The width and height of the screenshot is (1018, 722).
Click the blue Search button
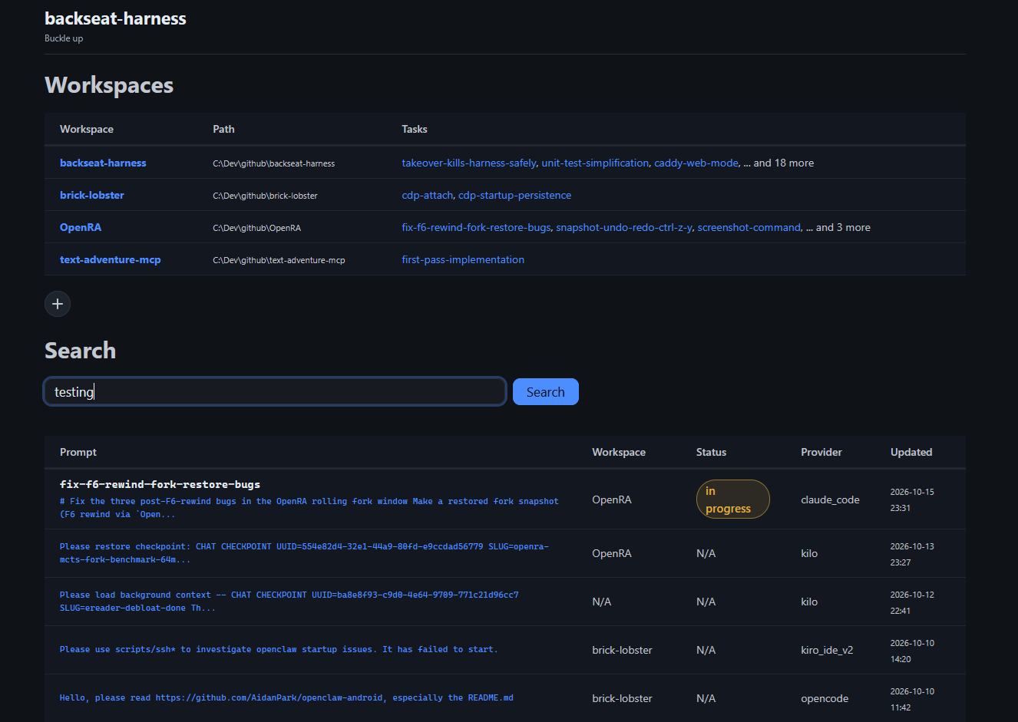(x=545, y=392)
